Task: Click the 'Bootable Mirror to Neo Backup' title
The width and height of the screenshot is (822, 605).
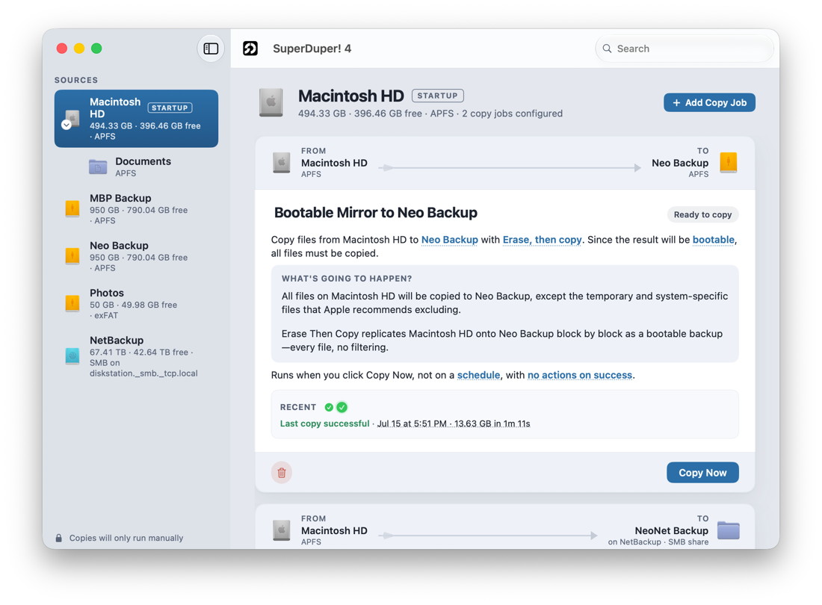Action: (376, 213)
